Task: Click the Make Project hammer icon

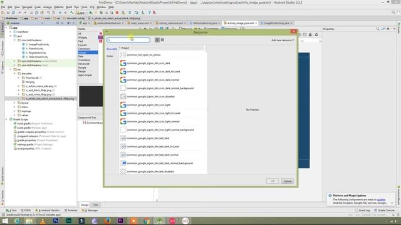Action: pyautogui.click(x=72, y=12)
